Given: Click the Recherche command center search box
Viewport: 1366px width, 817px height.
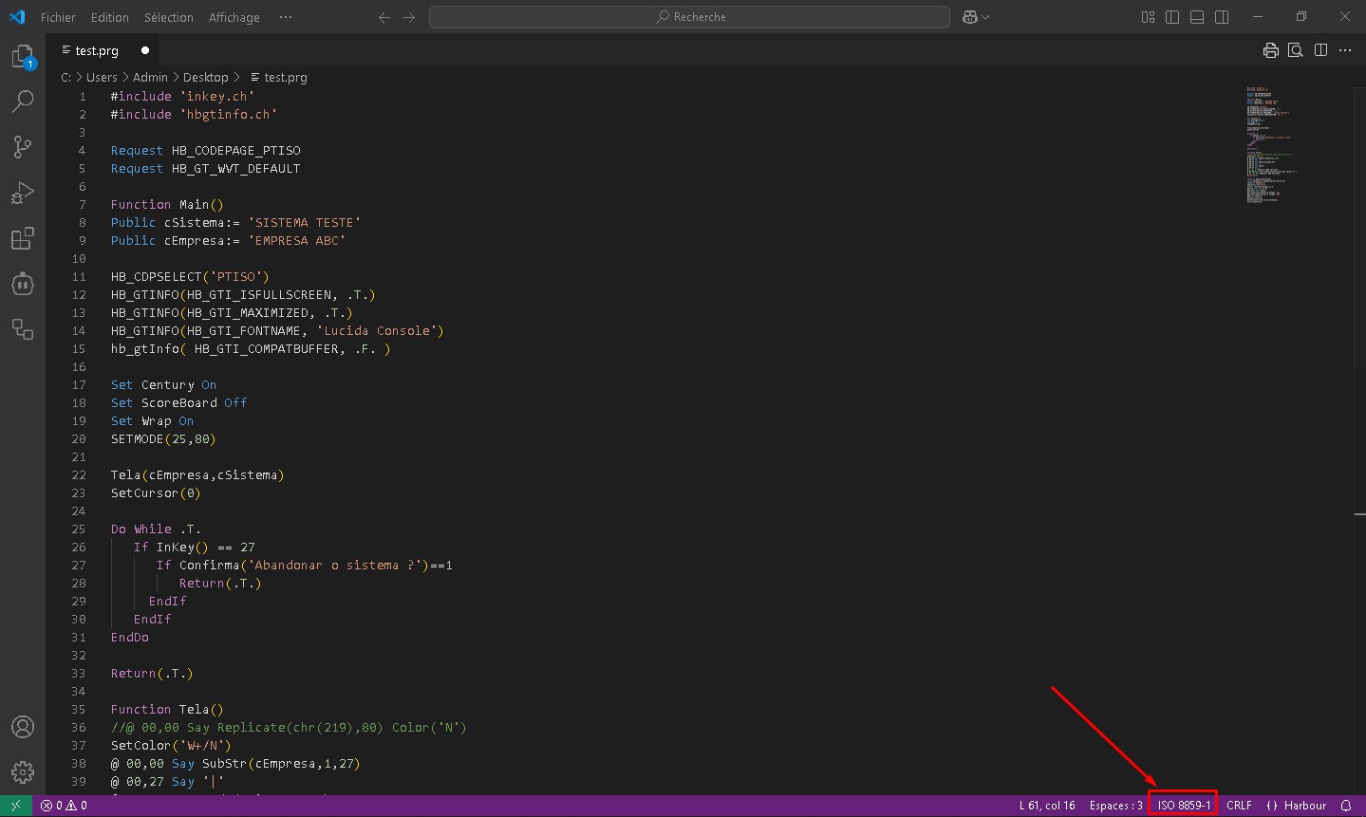Looking at the screenshot, I should [x=689, y=17].
